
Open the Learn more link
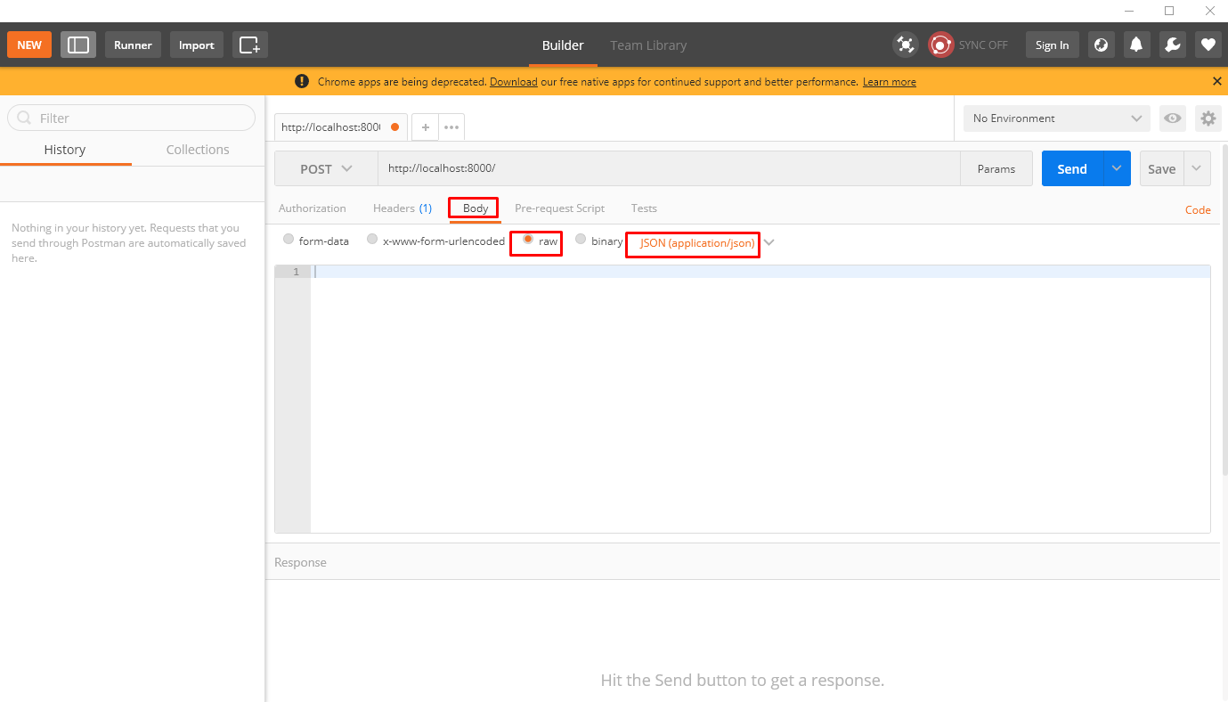tap(890, 81)
